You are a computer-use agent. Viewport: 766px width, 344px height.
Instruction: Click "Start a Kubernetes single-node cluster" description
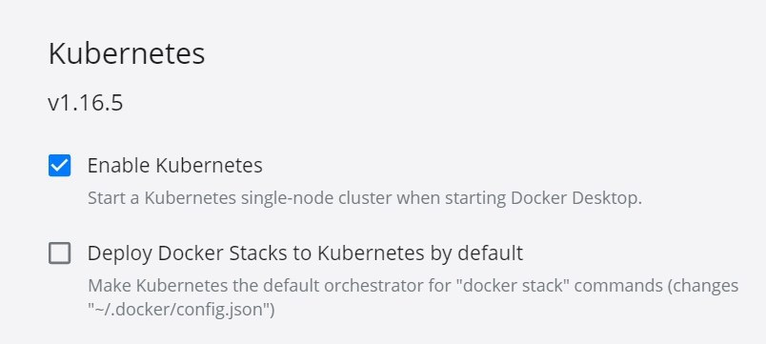pyautogui.click(x=365, y=198)
